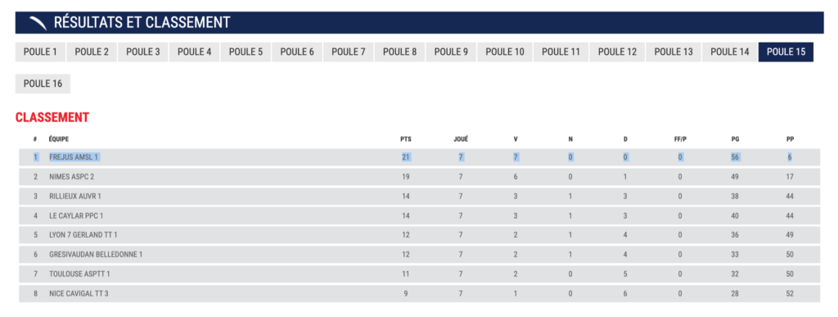Screen dimensions: 838x317
Task: Click the TOULOUSE ASPTT 1 entry
Action: [419, 274]
